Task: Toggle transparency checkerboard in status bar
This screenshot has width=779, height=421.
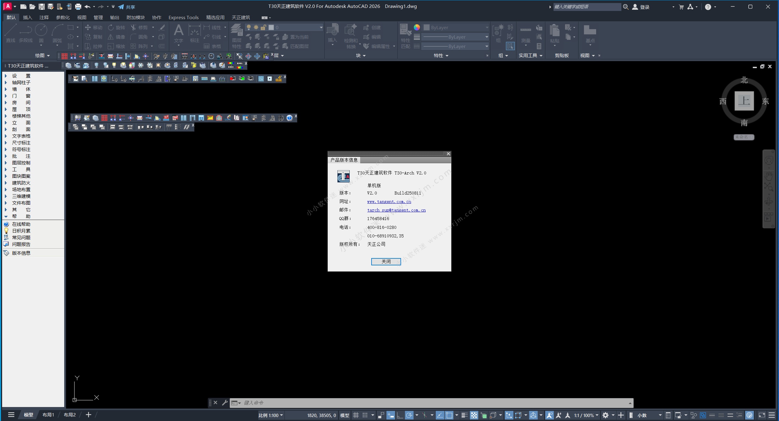Action: pyautogui.click(x=474, y=415)
